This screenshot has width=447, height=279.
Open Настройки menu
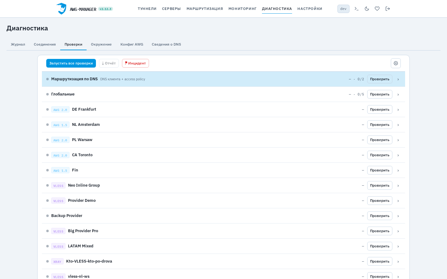coord(310,9)
